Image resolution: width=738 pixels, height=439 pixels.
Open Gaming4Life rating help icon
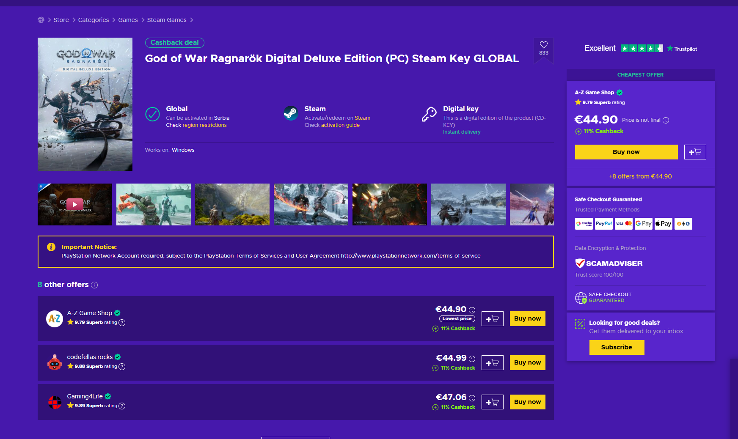[x=122, y=406]
